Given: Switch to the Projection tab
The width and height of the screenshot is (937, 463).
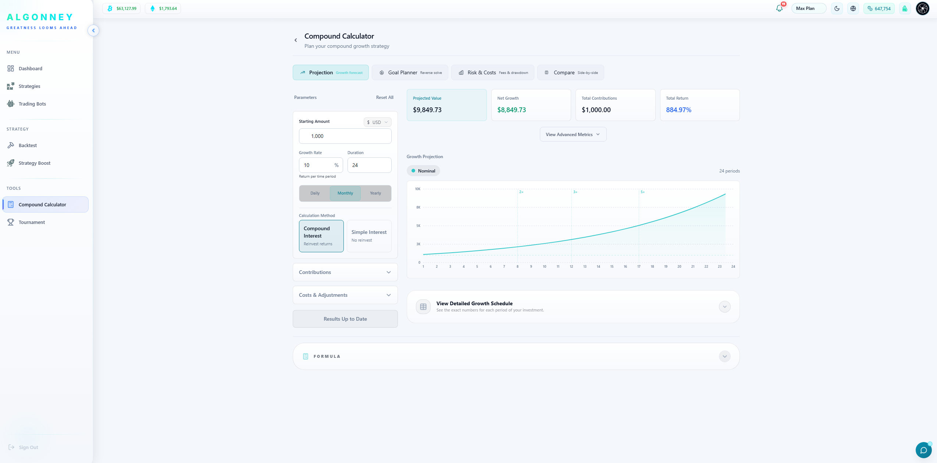Looking at the screenshot, I should pos(331,72).
